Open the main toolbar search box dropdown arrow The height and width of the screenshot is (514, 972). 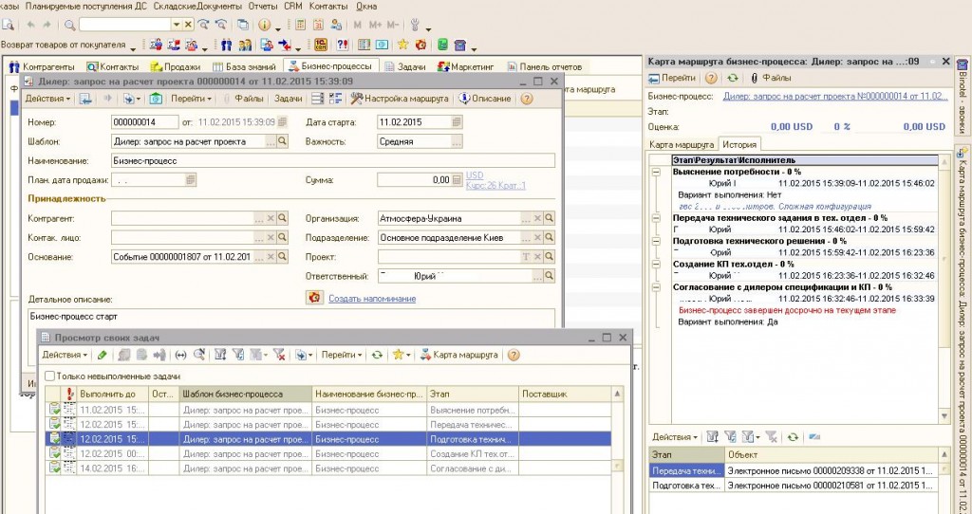pos(177,25)
